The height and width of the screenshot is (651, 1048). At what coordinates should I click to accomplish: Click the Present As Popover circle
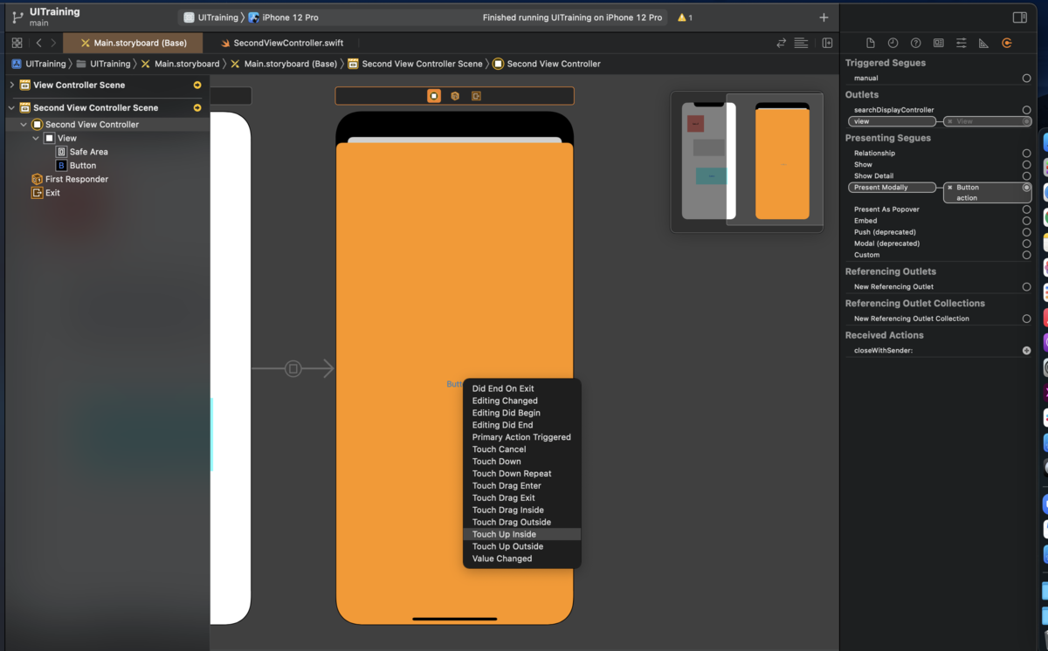pos(1026,209)
